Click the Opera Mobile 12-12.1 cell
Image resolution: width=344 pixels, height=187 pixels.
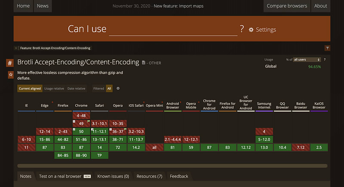click(x=191, y=139)
